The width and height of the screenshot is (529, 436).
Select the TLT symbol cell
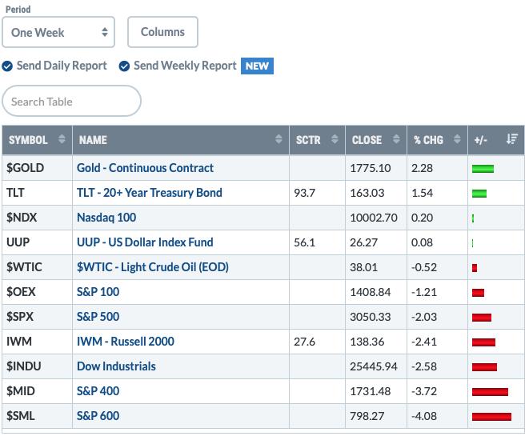click(x=37, y=193)
